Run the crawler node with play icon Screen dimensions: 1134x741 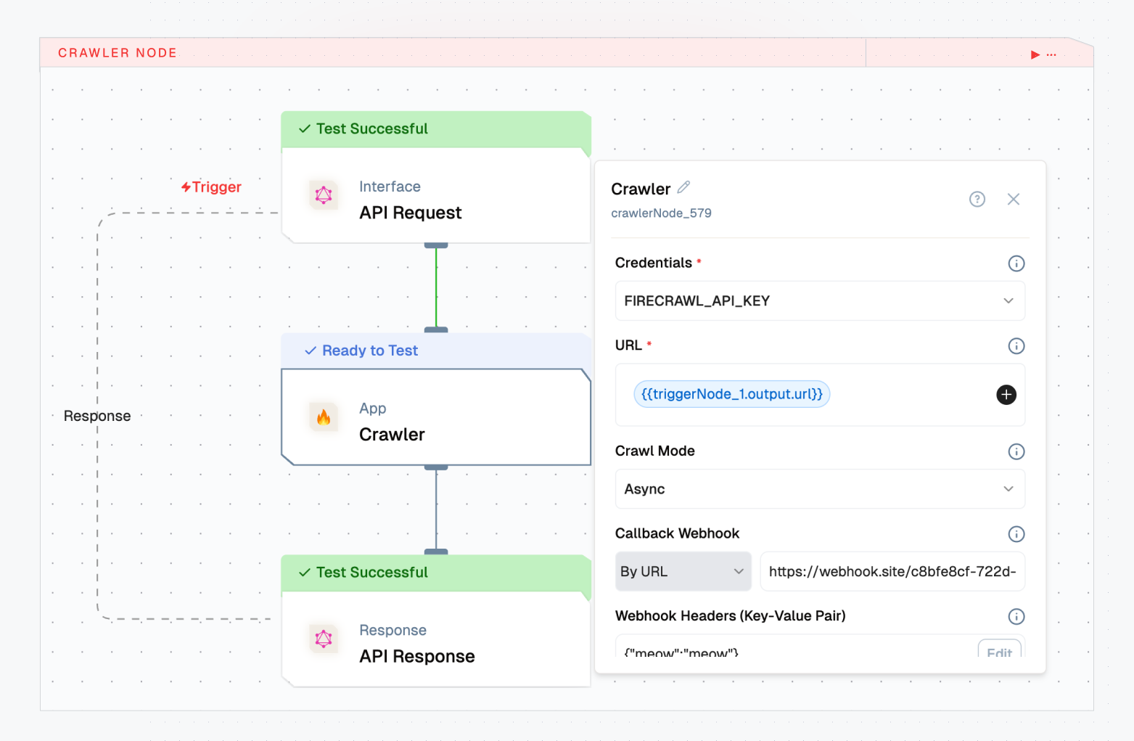(x=1035, y=54)
